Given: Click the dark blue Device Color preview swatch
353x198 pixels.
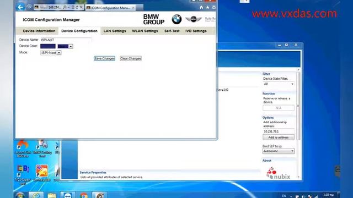Looking at the screenshot, I should coord(48,46).
